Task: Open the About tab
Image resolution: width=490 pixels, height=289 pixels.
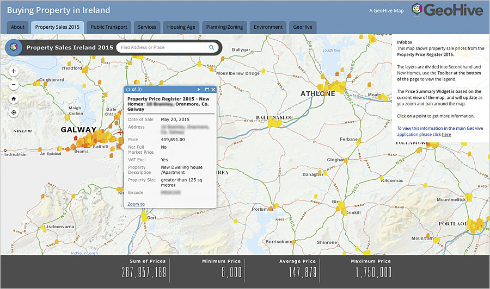Action: coord(17,27)
